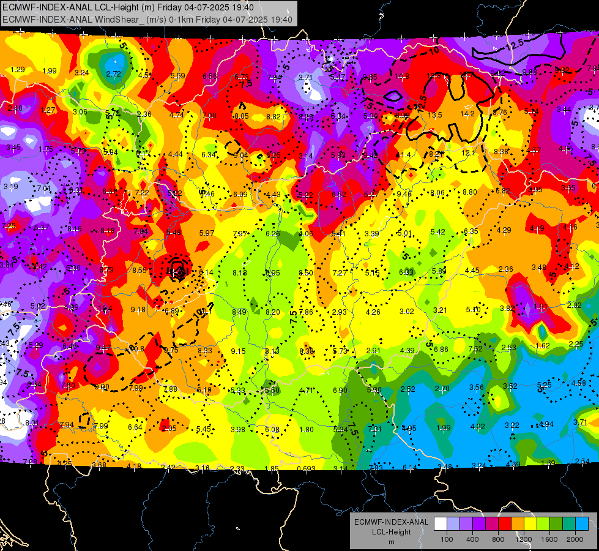Click the wind shear value 2.70
599x551 pixels.
pos(442,389)
